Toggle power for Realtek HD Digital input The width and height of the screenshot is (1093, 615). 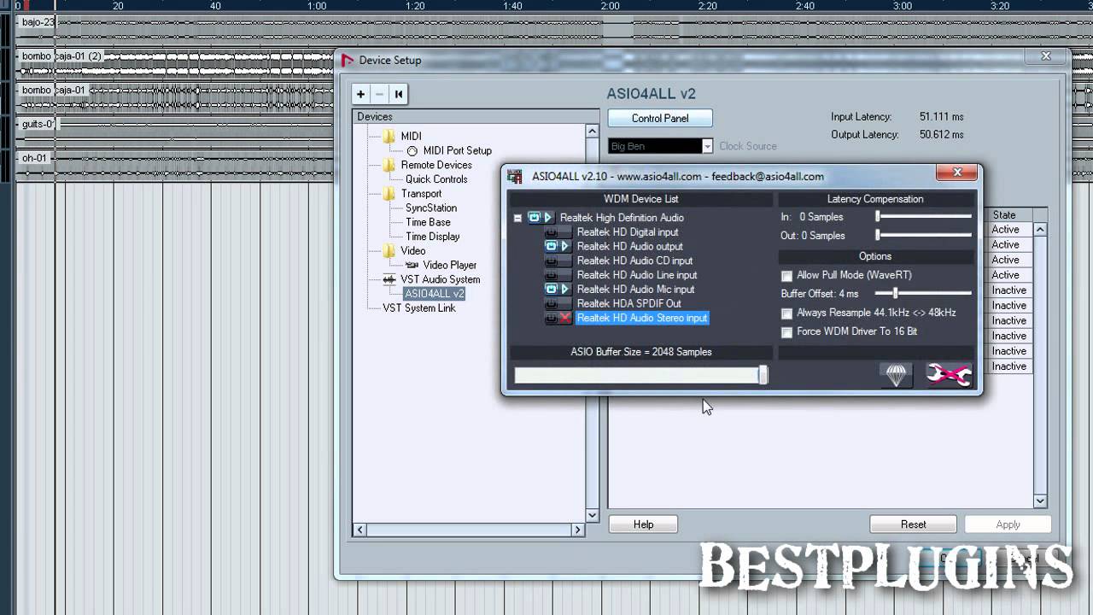[x=552, y=232]
